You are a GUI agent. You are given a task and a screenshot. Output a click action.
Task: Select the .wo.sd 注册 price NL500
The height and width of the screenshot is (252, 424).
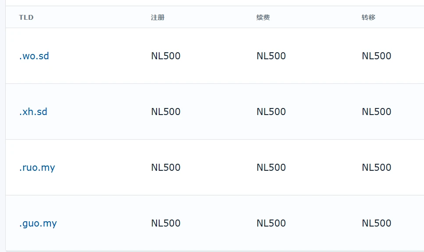pos(166,56)
